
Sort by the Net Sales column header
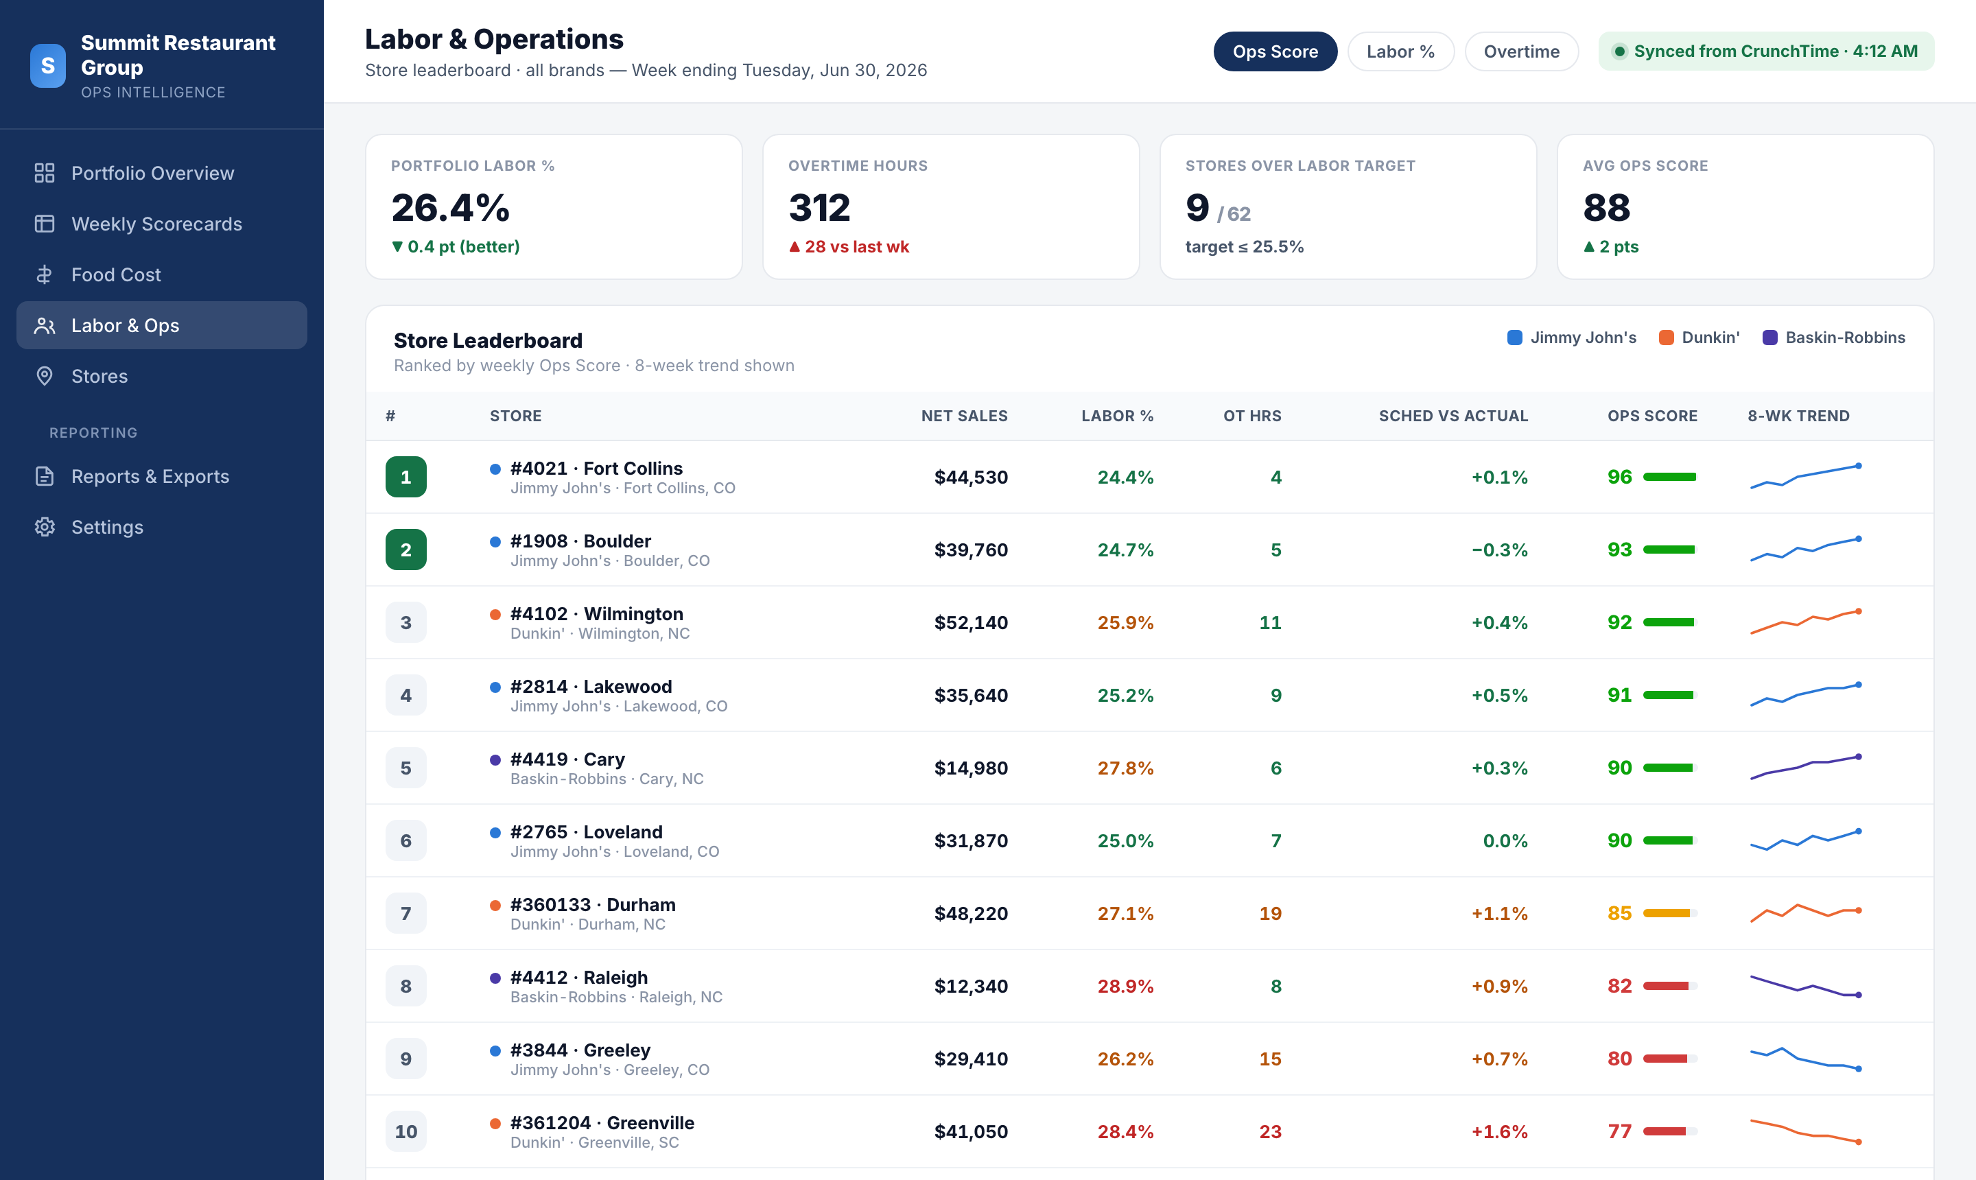point(964,416)
